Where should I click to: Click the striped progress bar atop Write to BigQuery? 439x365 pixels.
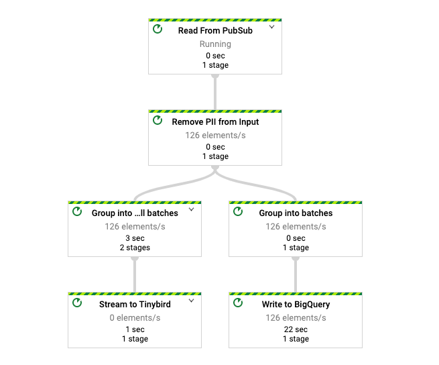pyautogui.click(x=296, y=294)
